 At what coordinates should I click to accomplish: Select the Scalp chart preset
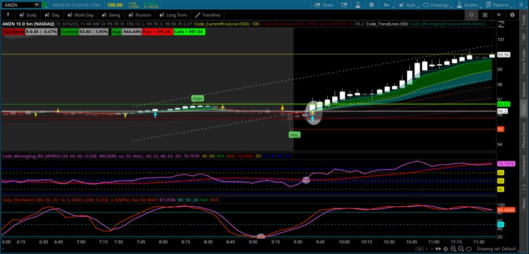28,15
